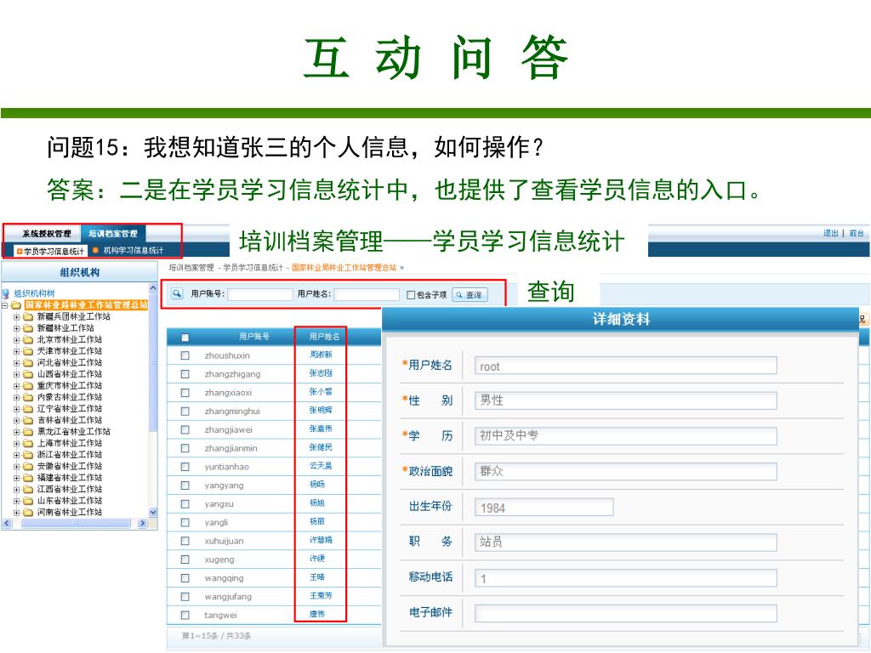Open the 学员学习信息统计 submenu item

[x=53, y=251]
